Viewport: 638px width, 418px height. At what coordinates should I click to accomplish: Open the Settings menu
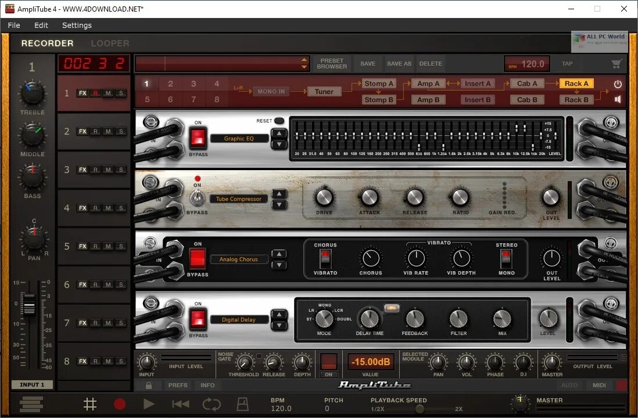[77, 25]
